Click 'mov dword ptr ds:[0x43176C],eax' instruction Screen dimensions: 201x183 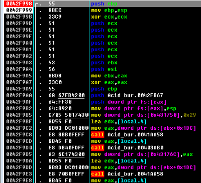[x=142, y=154]
